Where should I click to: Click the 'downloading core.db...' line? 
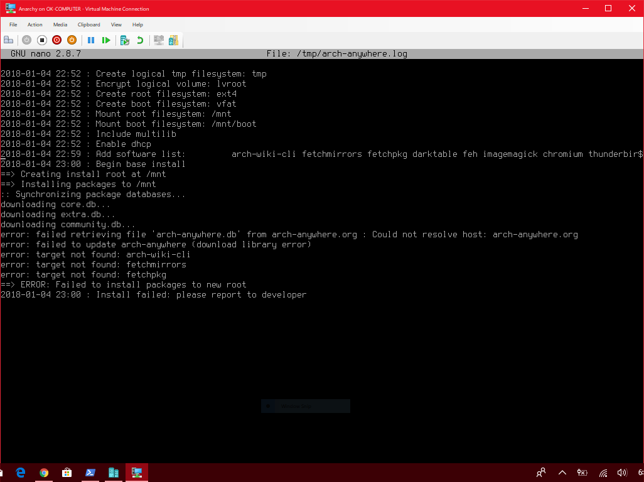point(55,205)
